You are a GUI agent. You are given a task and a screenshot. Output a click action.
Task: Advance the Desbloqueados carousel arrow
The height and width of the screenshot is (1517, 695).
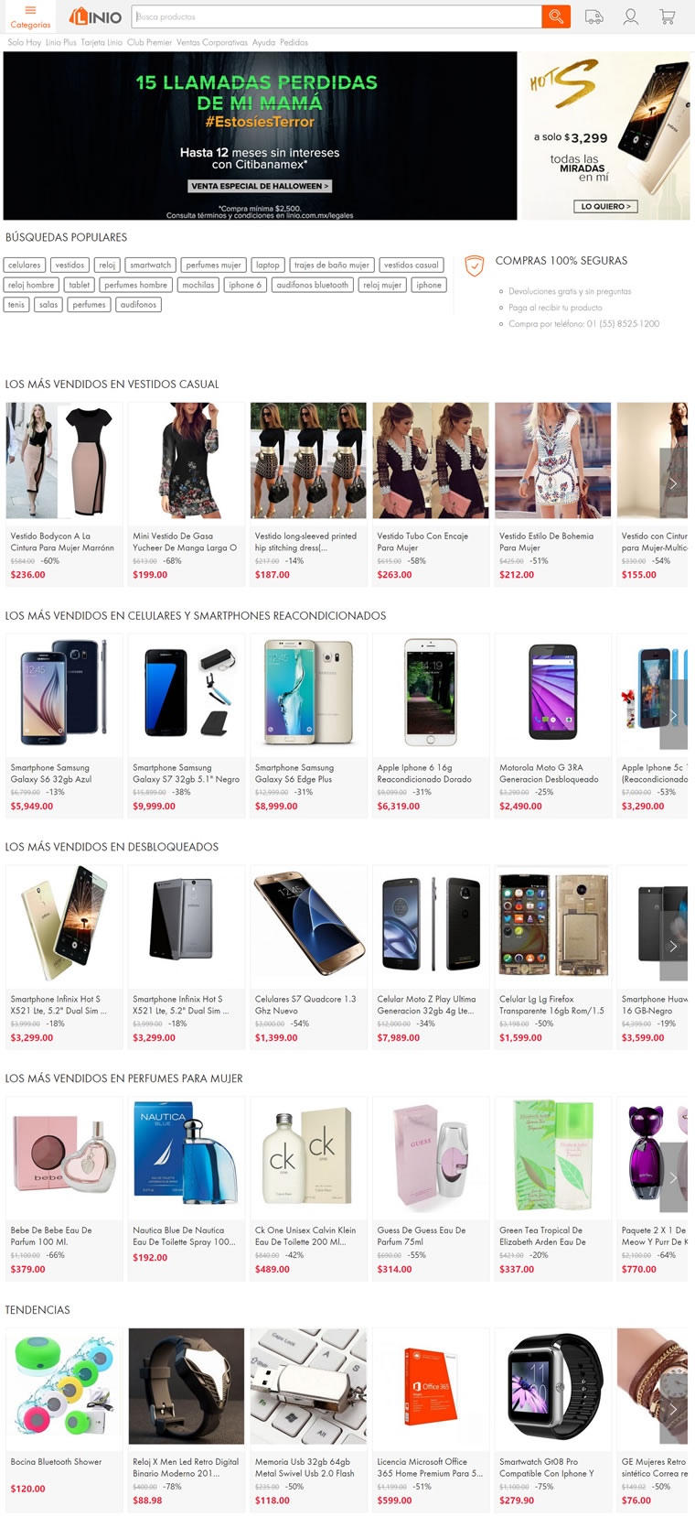(673, 947)
